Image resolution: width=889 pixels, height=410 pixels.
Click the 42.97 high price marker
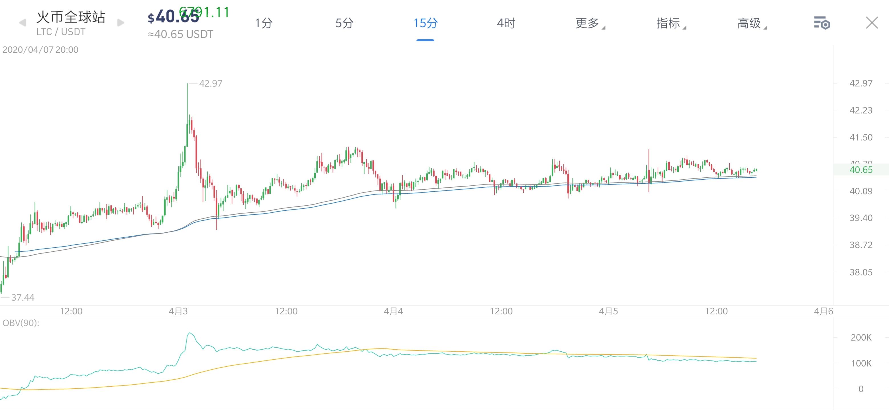point(211,83)
